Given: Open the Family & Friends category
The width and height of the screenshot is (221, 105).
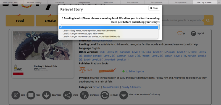Looking at the screenshot, I should (x=131, y=87).
